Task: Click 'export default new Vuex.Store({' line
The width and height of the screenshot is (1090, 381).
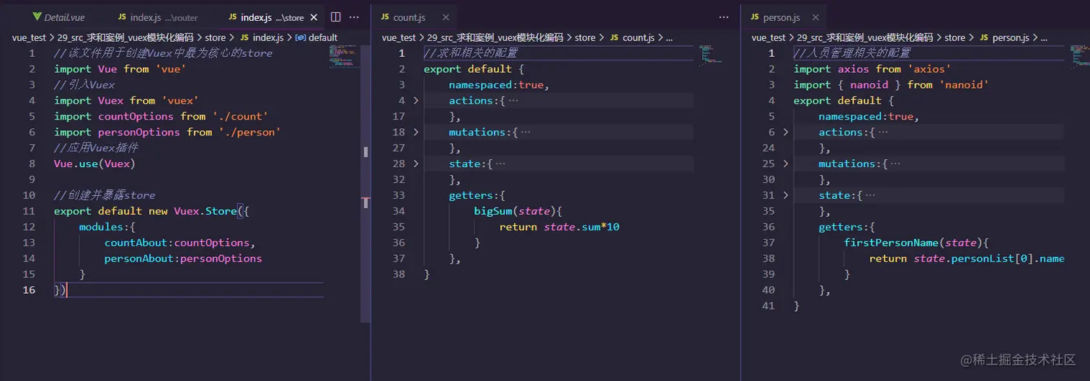Action: coord(151,211)
